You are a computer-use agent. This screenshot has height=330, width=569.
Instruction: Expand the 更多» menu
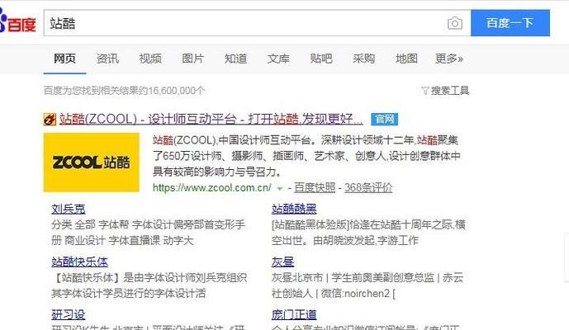[449, 59]
